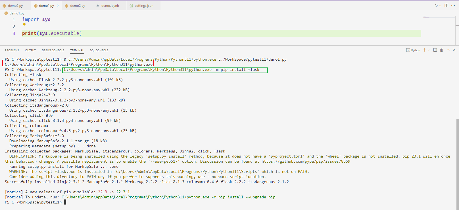
Task: Click the 'Collecting colorama' line
Action: (26, 126)
